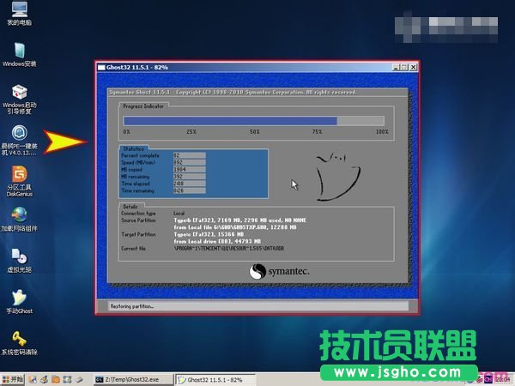Viewport: 515px width, 386px height.
Task: Click the Ghost restore progress bar
Action: 253,121
